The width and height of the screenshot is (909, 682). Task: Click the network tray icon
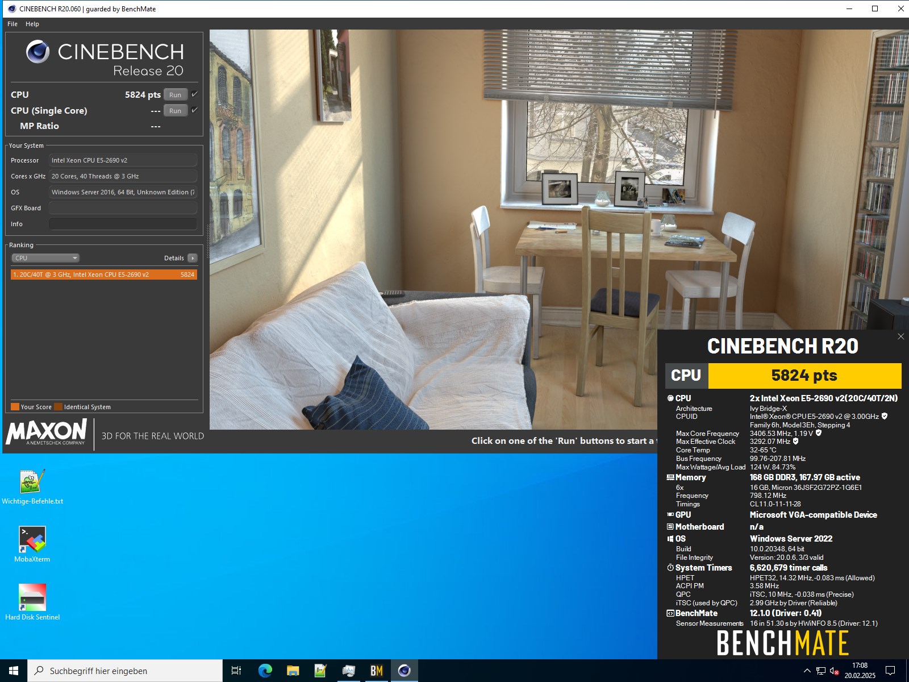pyautogui.click(x=821, y=671)
